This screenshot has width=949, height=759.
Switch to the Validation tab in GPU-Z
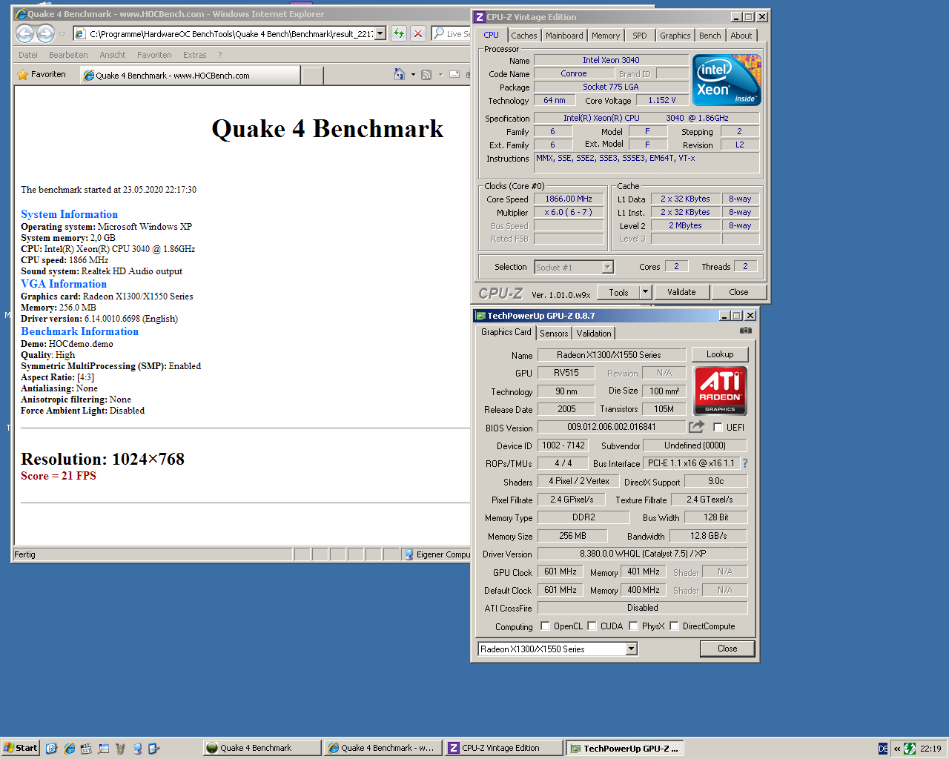[594, 334]
